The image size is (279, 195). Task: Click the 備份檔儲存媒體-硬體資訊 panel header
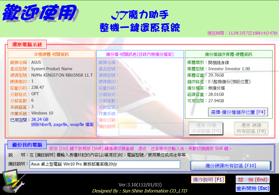point(228,54)
